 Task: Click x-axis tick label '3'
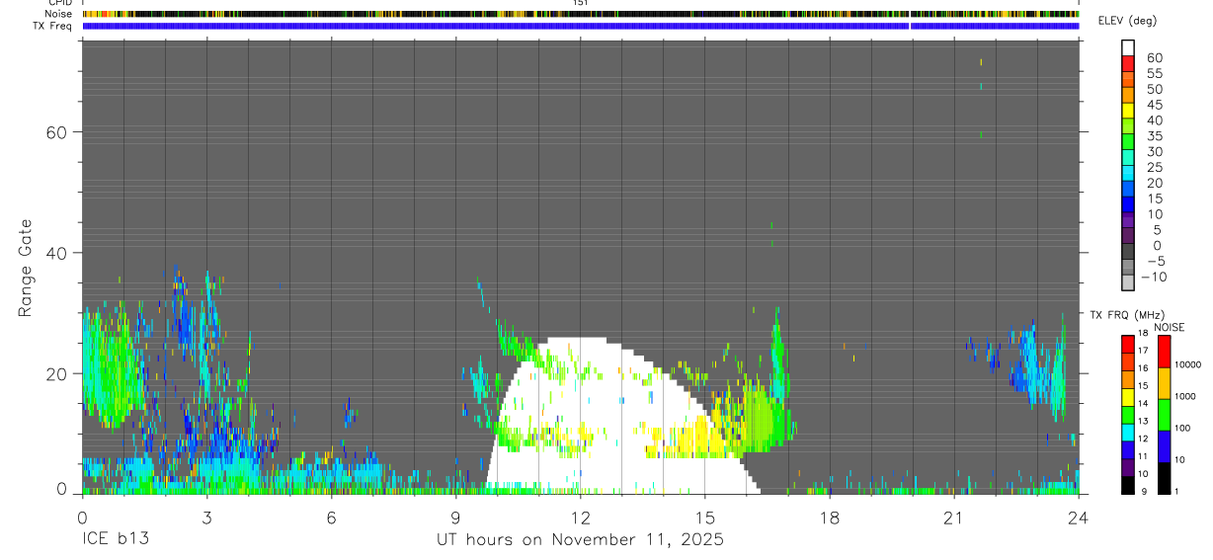[x=206, y=518]
